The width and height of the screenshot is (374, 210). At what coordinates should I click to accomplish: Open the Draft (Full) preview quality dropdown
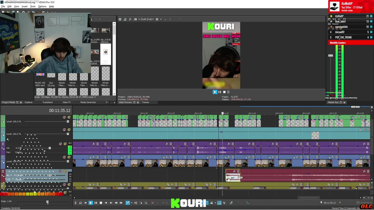tap(147, 19)
